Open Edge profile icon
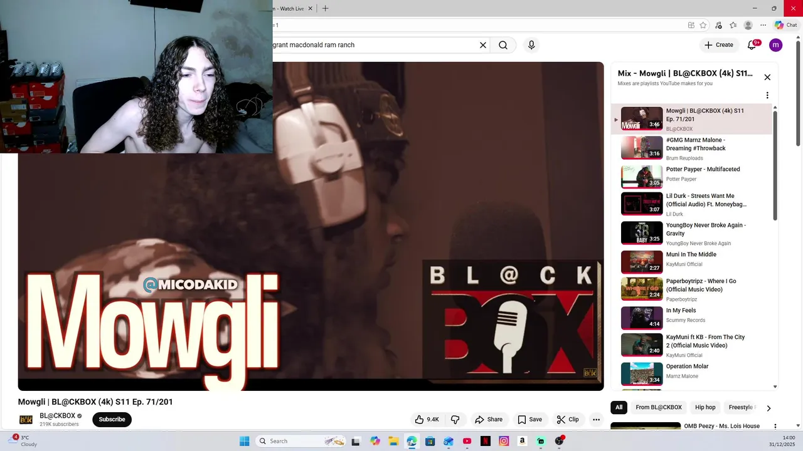The width and height of the screenshot is (803, 451). coord(748,25)
